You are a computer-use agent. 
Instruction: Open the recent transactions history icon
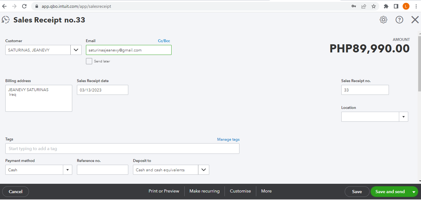[x=6, y=20]
